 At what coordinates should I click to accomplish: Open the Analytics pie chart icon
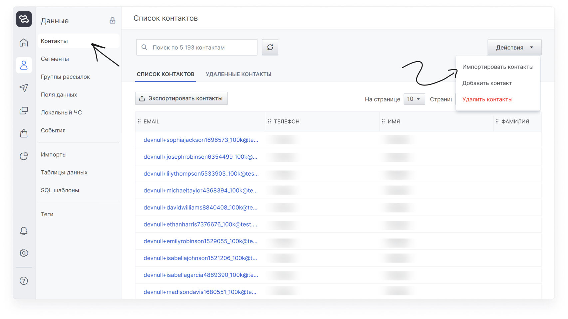pos(24,156)
